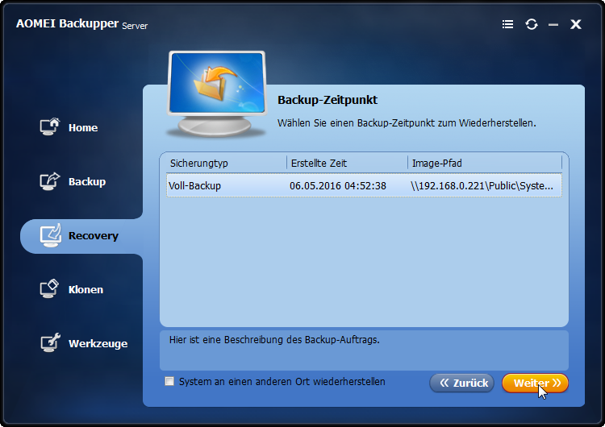
Task: Enable 'System an einen anderen Ort wiederherstellen' checkbox
Action: click(x=169, y=381)
